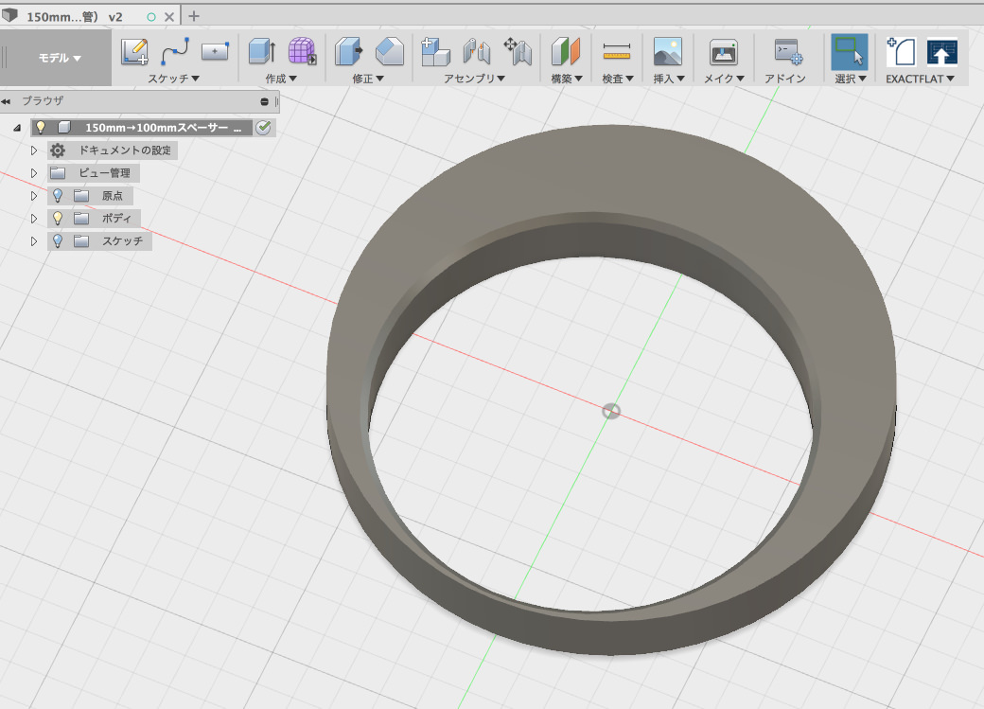Click the ExactFlat export icon
This screenshot has height=709, width=984.
[942, 51]
